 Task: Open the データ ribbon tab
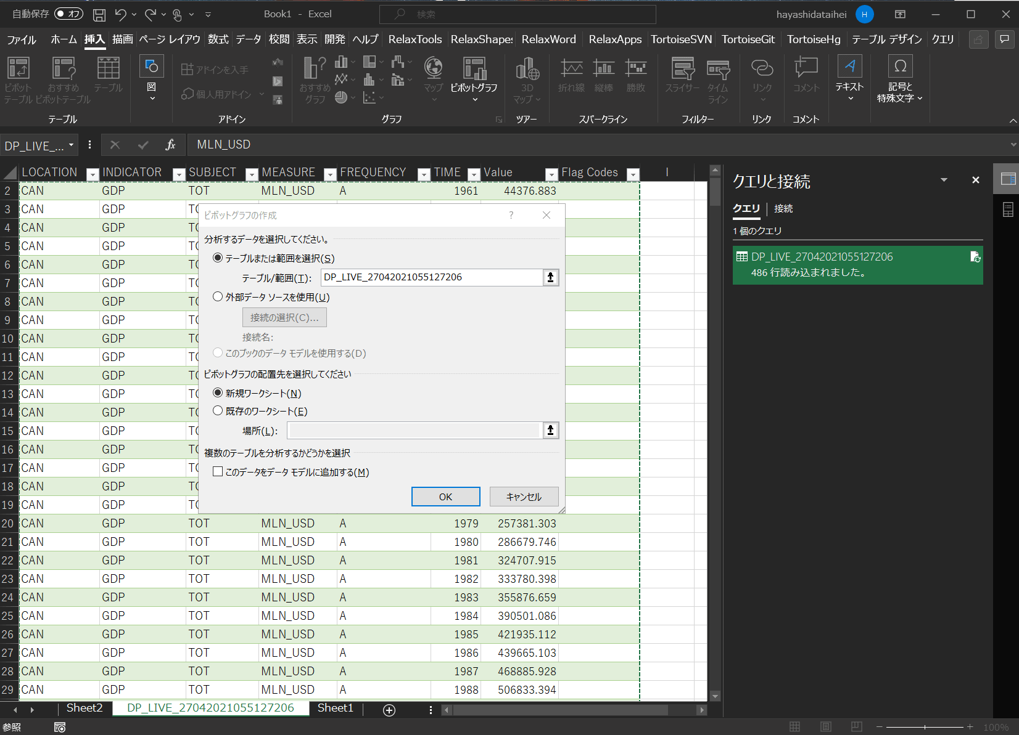pos(248,39)
